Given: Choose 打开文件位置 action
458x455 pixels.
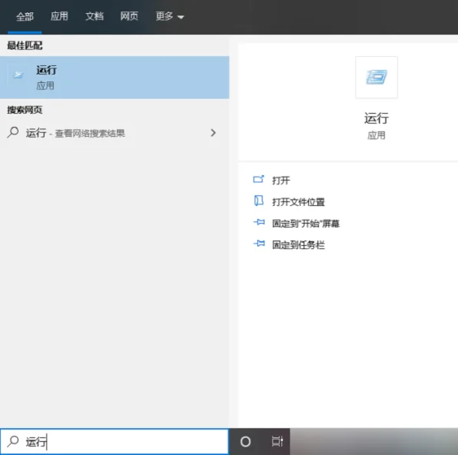Looking at the screenshot, I should tap(298, 202).
